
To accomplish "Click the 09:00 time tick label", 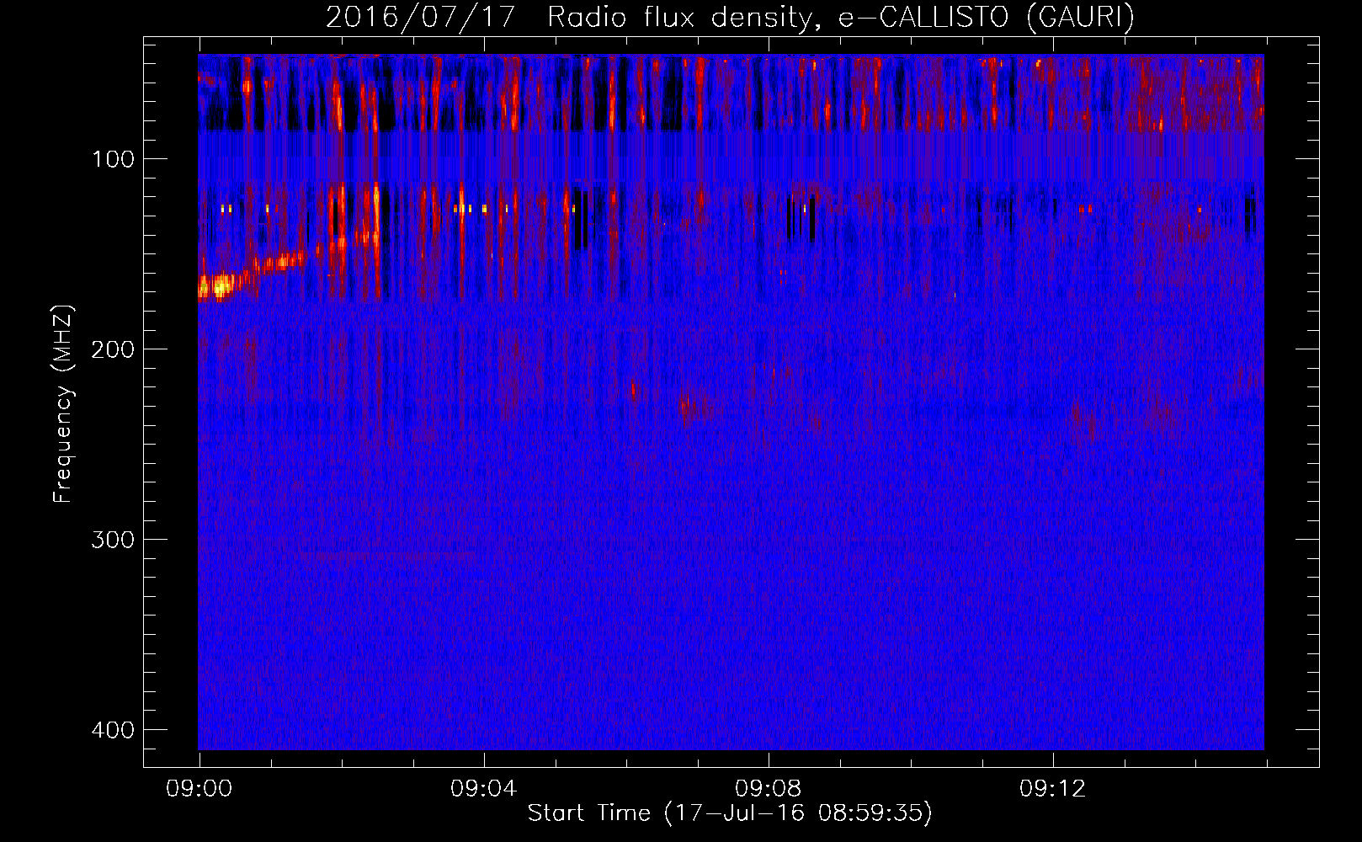I will point(200,789).
